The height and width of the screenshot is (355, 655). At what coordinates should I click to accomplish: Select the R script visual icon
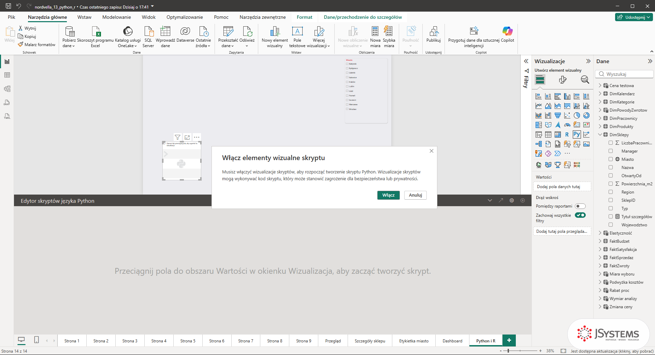[567, 134]
